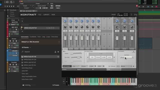The height and width of the screenshot is (90, 160).
Task: Adjust the Snare channel pan knob
Action: 71,27
